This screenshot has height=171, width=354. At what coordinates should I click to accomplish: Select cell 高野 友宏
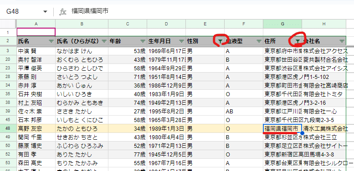coord(36,129)
